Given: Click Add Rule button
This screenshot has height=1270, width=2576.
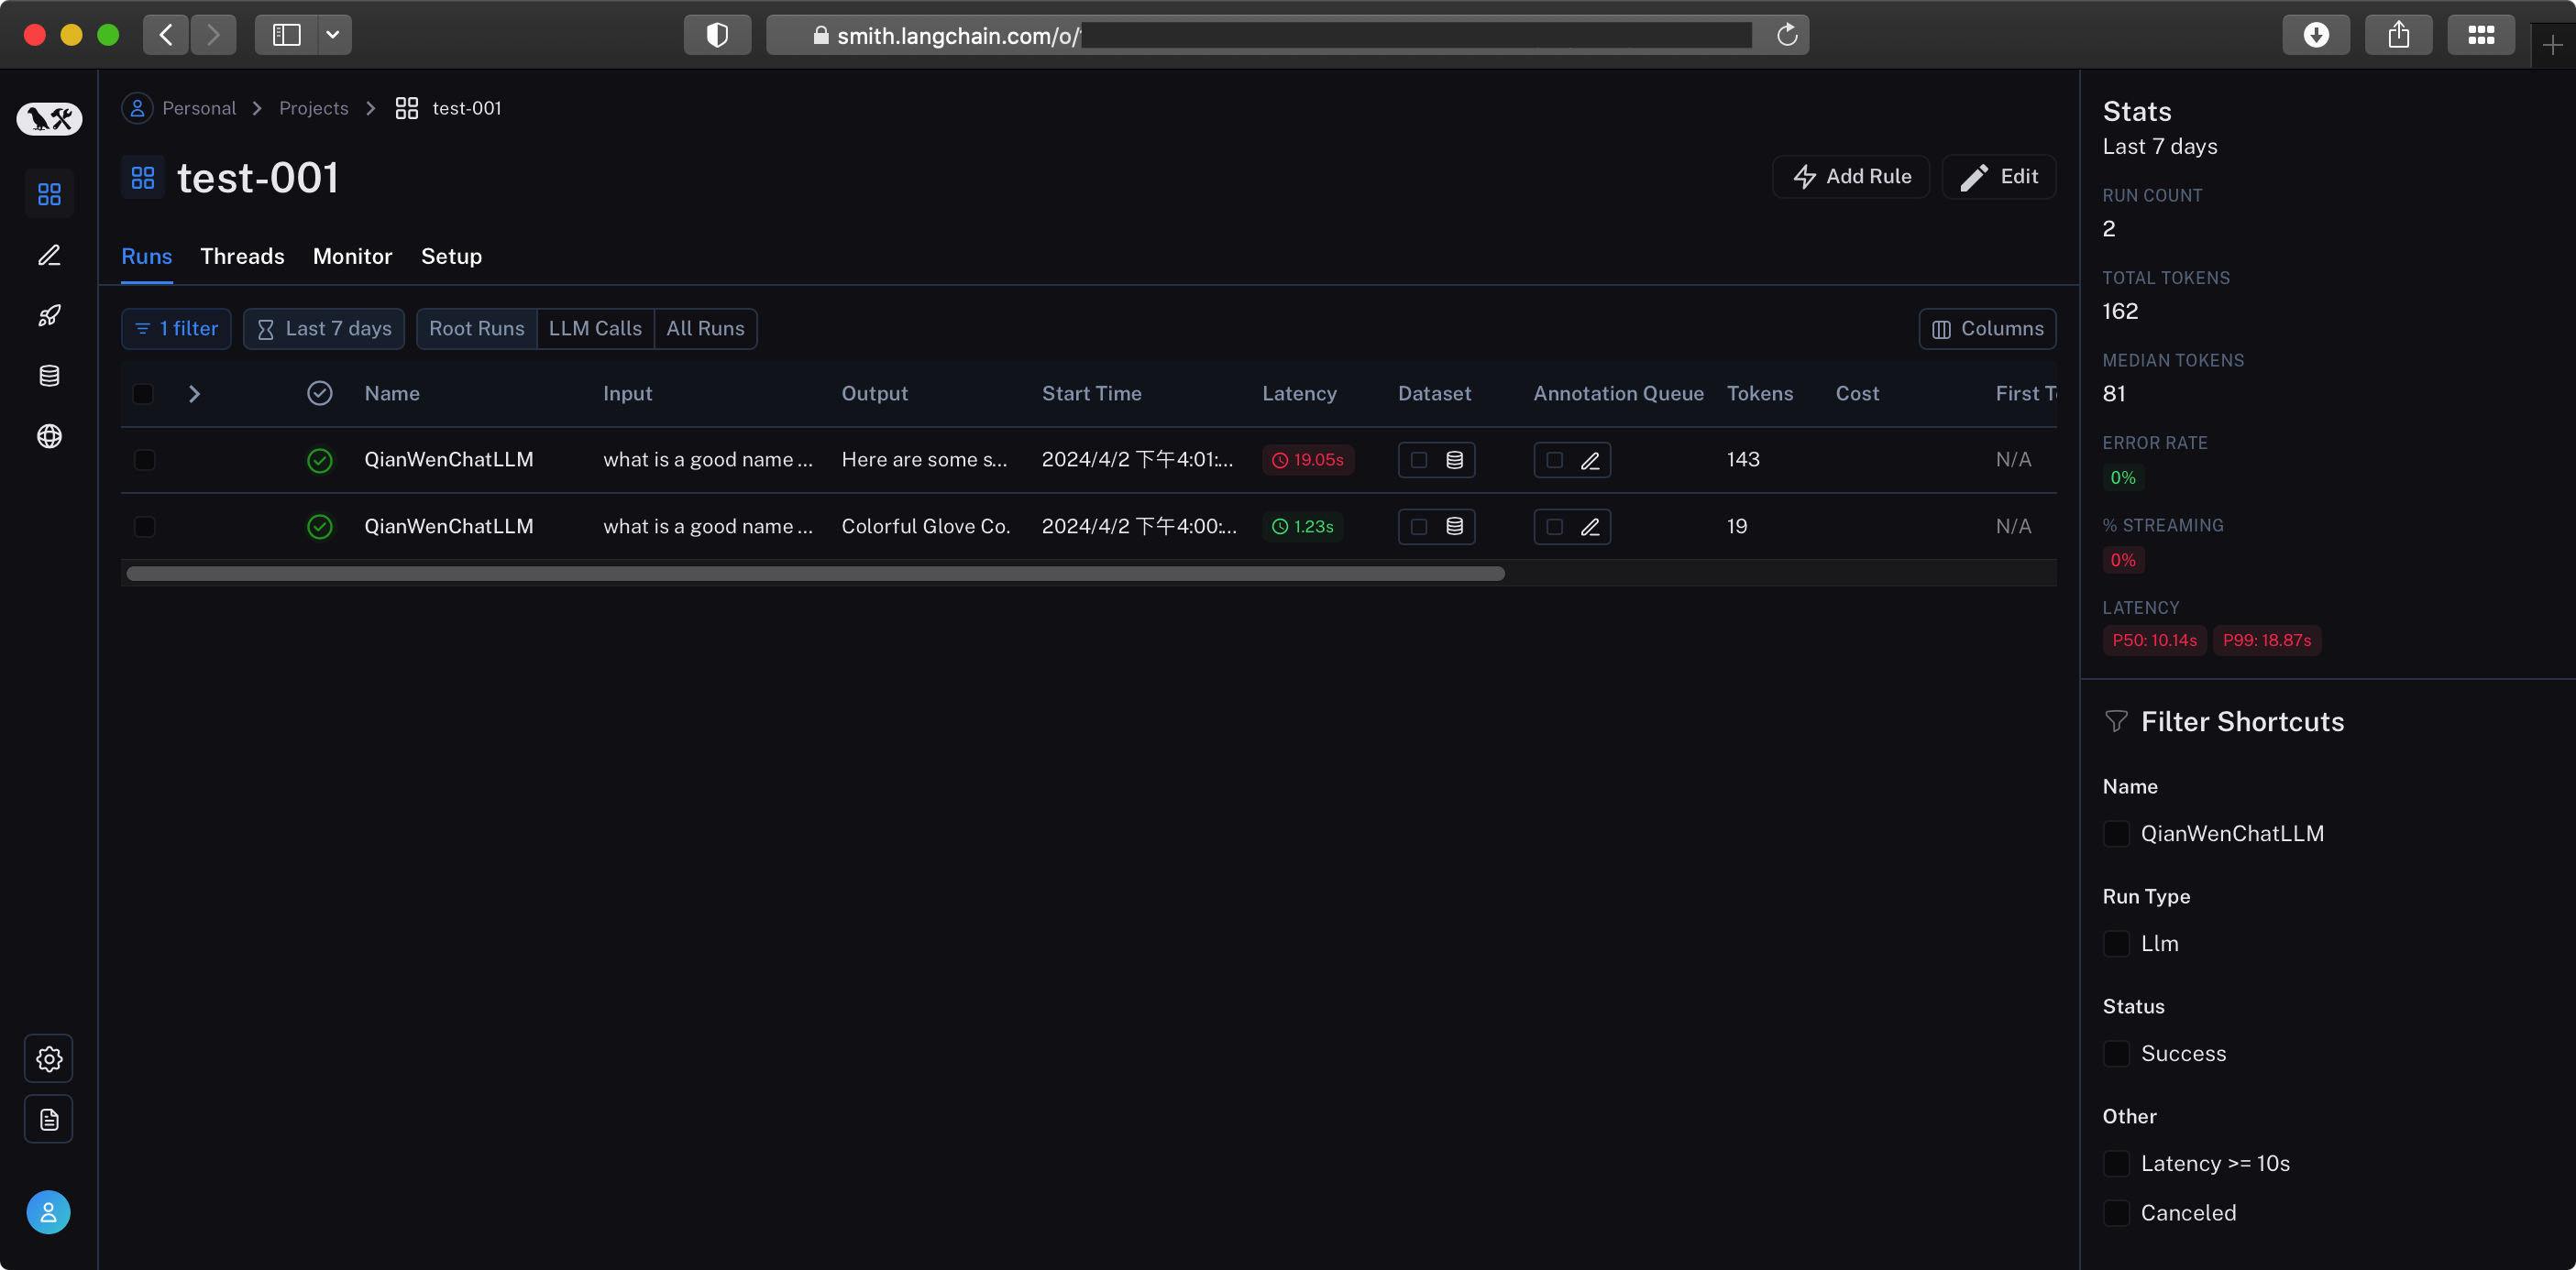Looking at the screenshot, I should (1851, 177).
